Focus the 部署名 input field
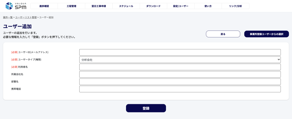This screenshot has height=119, width=292. [x=180, y=82]
